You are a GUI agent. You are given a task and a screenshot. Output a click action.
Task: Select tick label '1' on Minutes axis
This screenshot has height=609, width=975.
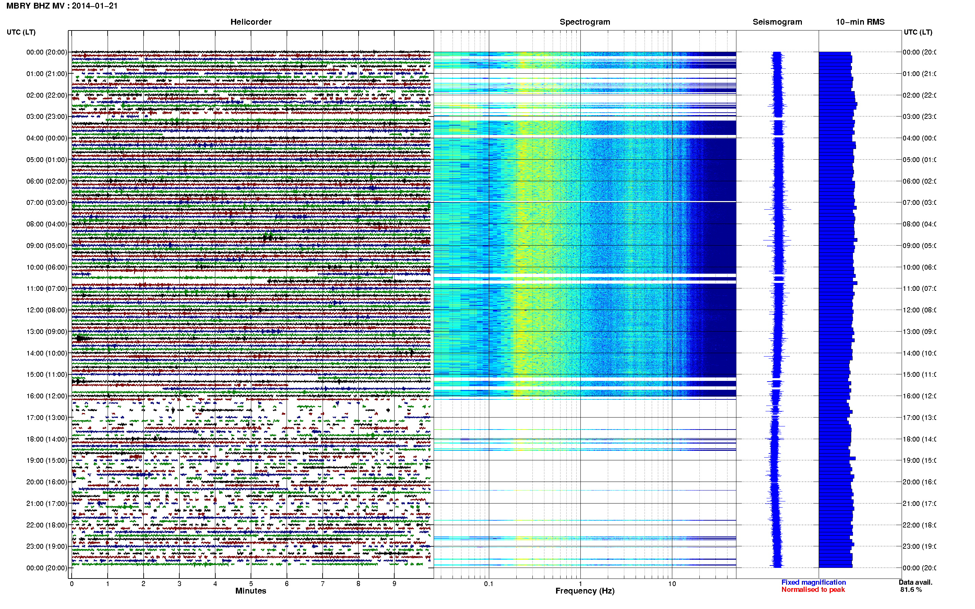(108, 584)
